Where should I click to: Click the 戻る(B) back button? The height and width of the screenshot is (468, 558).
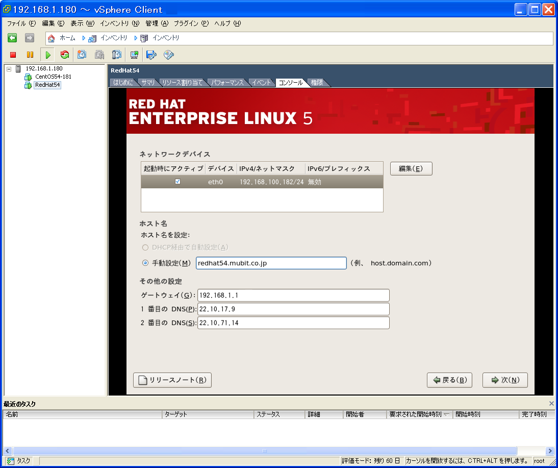[x=449, y=380]
